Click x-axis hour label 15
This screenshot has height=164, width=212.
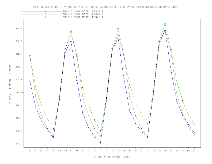click(59, 151)
